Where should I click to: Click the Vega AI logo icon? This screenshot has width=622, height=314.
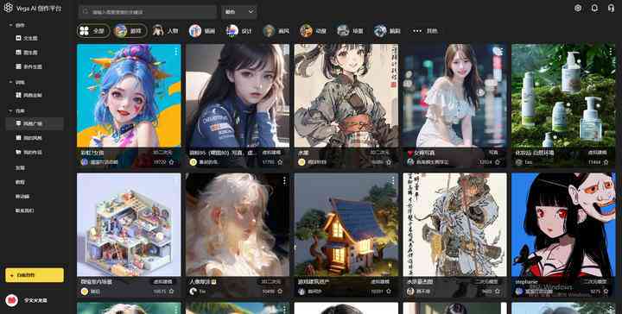pyautogui.click(x=8, y=8)
